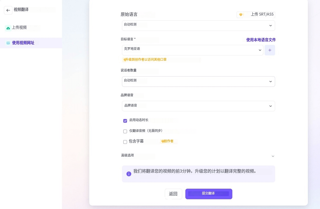
Task: Tick the 包含字幕 checkbox
Action: (x=125, y=142)
